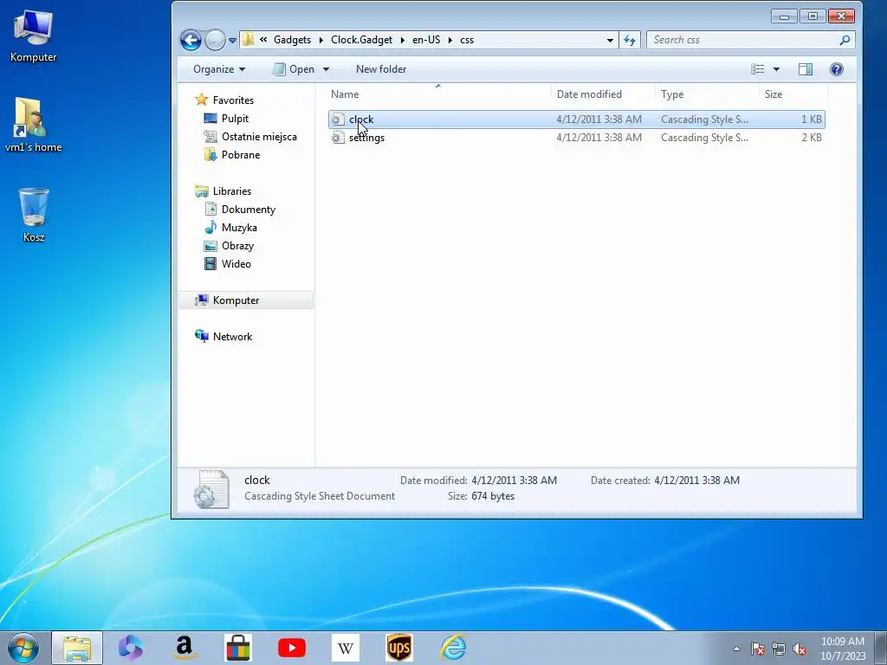Open the UPS taskbar icon
This screenshot has height=665, width=887.
point(399,648)
